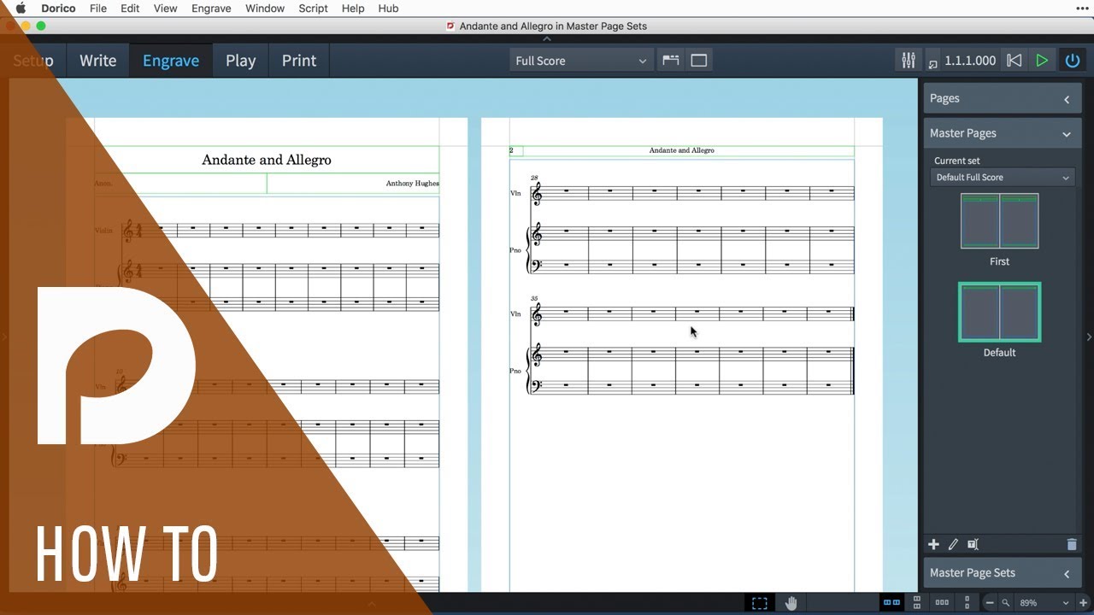The height and width of the screenshot is (615, 1094).
Task: Open the 89% zoom level dropdown
Action: pos(1044,603)
